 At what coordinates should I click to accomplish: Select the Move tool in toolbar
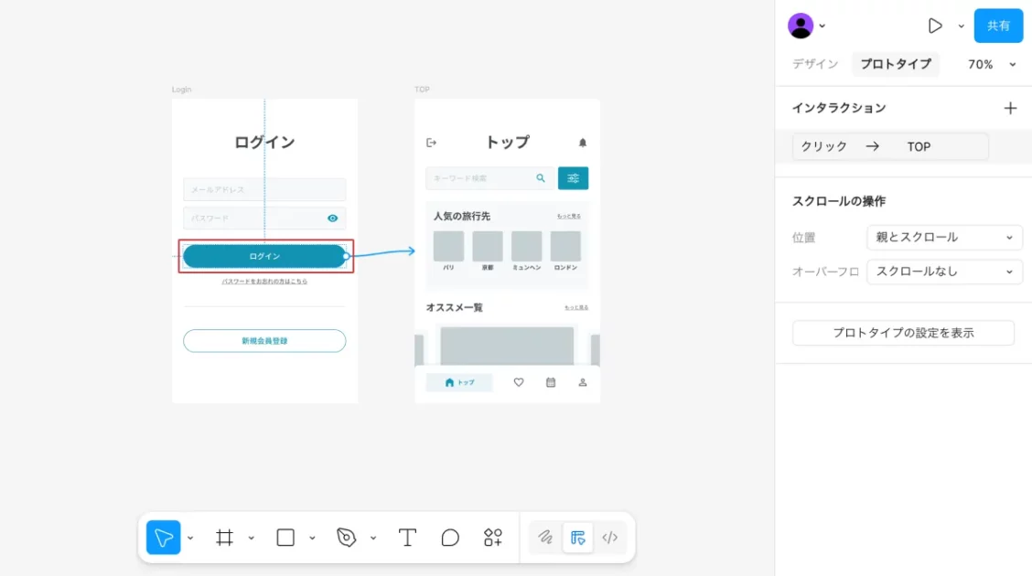164,538
